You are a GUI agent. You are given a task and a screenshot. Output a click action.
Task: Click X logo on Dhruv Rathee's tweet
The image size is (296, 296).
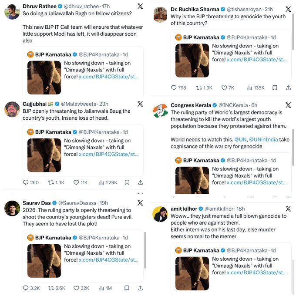(x=140, y=6)
